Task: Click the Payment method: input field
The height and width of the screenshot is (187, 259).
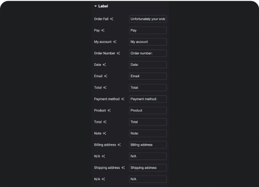Action: (148, 99)
